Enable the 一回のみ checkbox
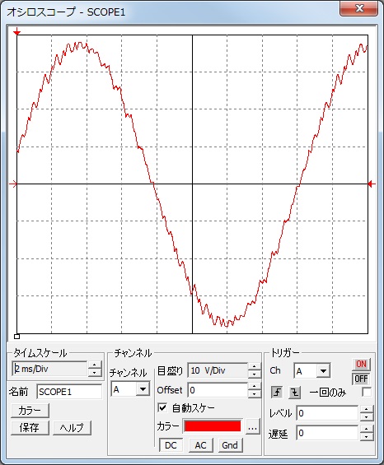The width and height of the screenshot is (384, 465). click(x=367, y=392)
